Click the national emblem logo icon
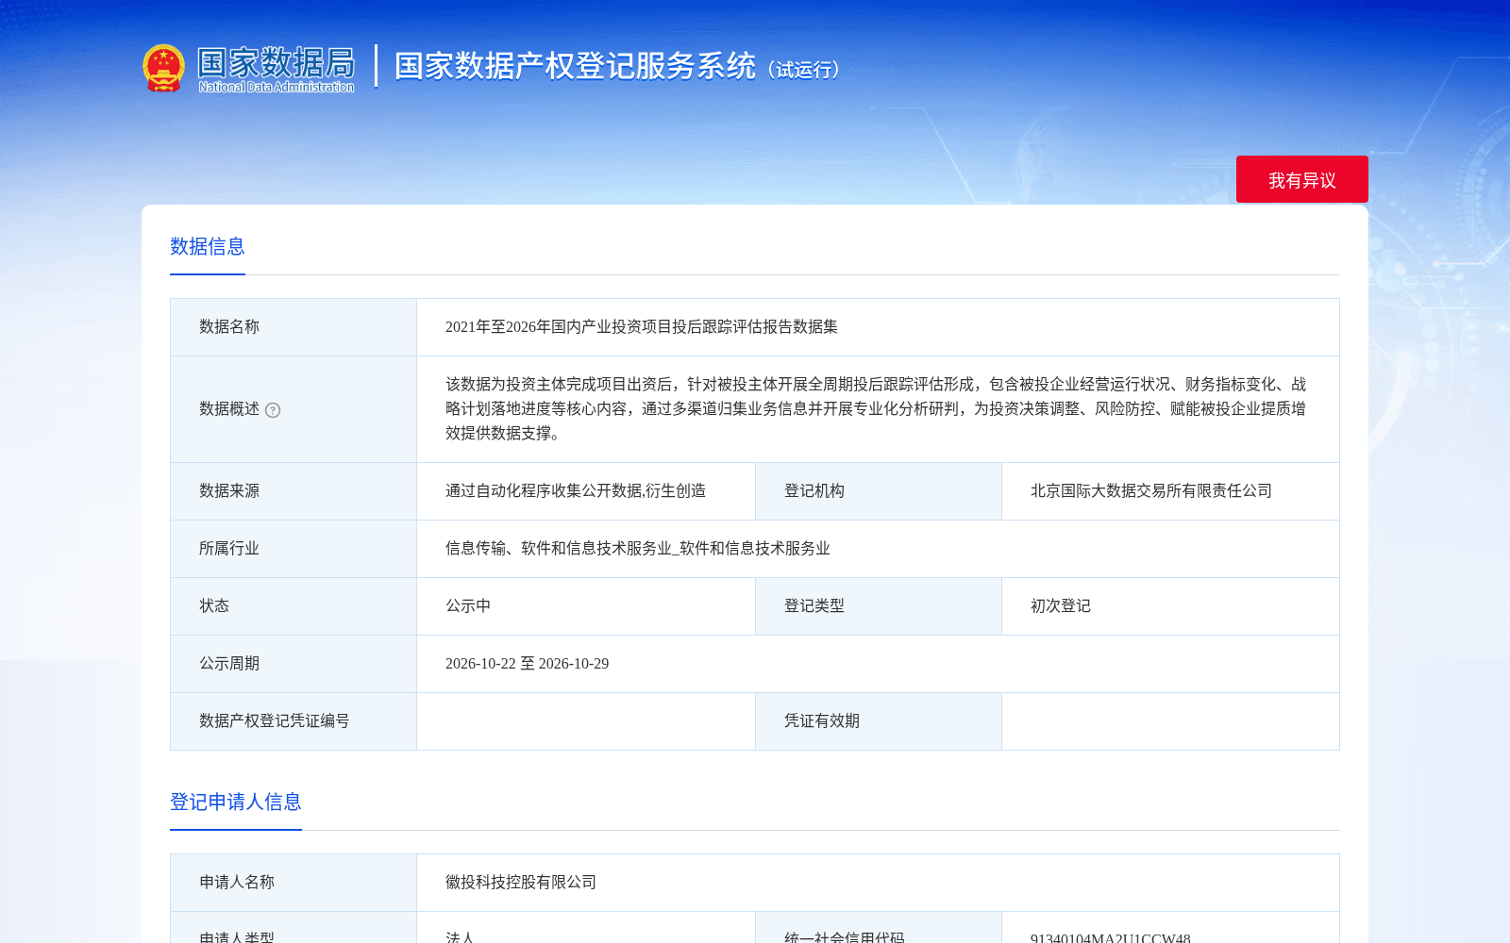The height and width of the screenshot is (943, 1510). tap(163, 68)
